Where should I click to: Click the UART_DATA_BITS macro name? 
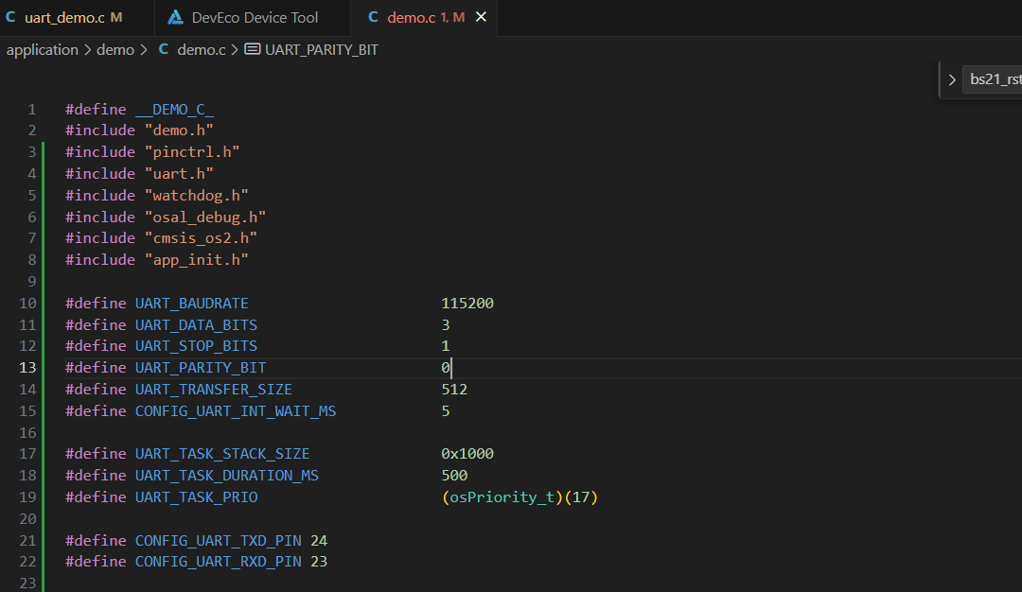click(x=196, y=324)
